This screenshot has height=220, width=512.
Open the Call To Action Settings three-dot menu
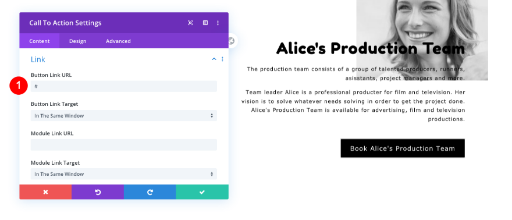click(x=218, y=23)
